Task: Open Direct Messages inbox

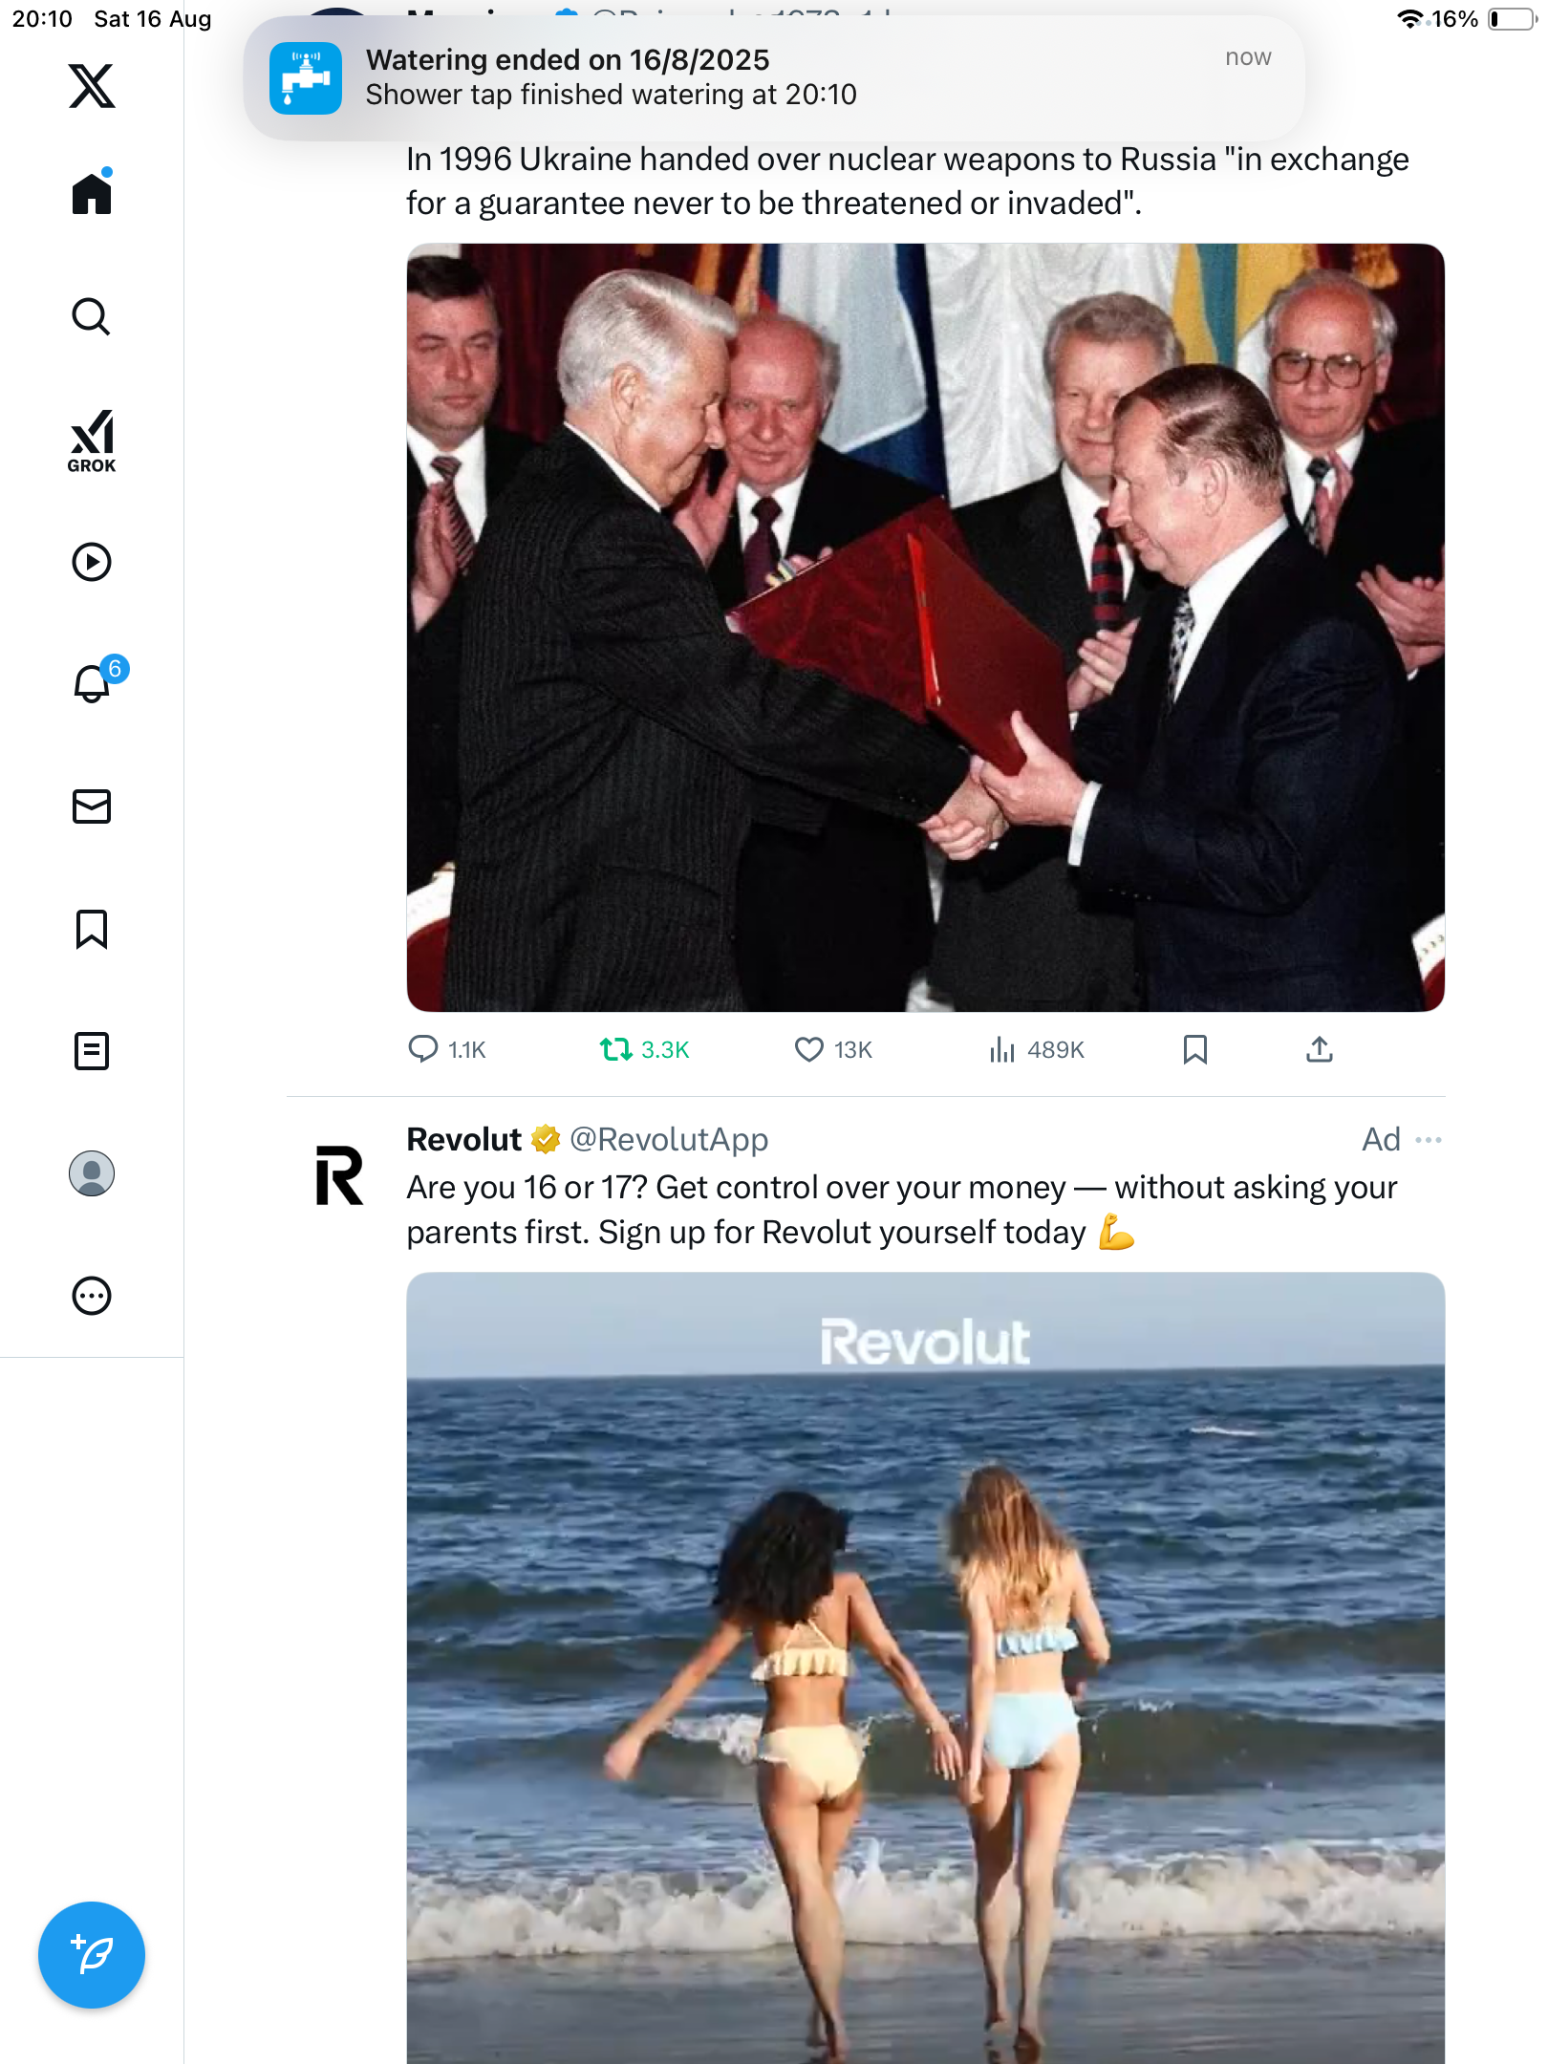Action: coord(92,806)
